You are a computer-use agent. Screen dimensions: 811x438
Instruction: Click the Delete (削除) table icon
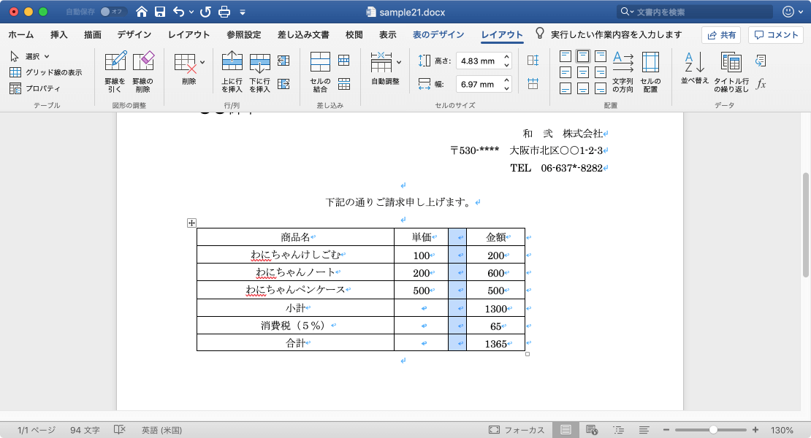186,63
